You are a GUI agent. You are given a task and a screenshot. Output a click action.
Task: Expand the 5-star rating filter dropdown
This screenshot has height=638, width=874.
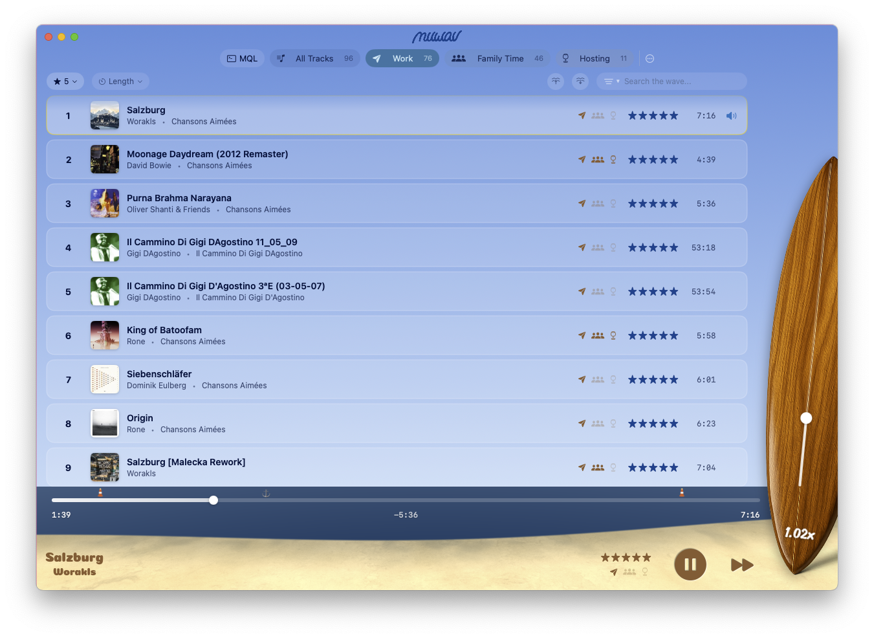[x=65, y=82]
